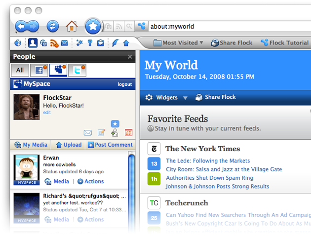
Task: Open the Share Flock bookmark
Action: (x=232, y=42)
